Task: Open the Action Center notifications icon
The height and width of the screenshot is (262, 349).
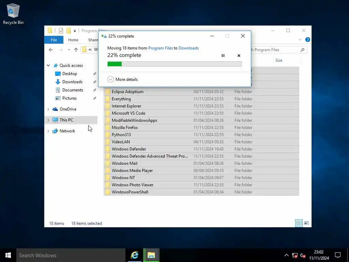Action: click(x=338, y=255)
